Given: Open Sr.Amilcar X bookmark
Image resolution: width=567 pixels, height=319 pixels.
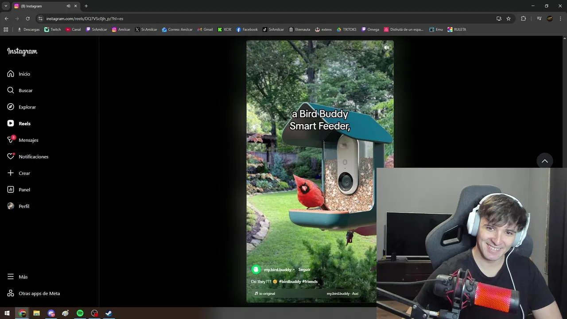Looking at the screenshot, I should (x=146, y=30).
